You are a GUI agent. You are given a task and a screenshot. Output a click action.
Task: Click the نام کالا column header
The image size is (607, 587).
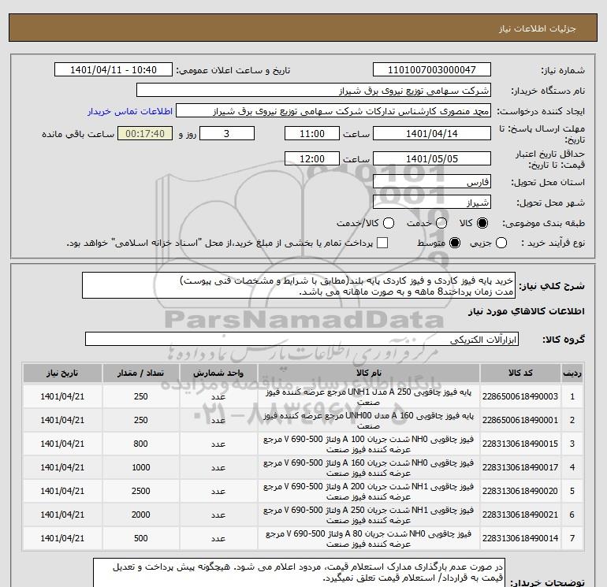coord(369,373)
